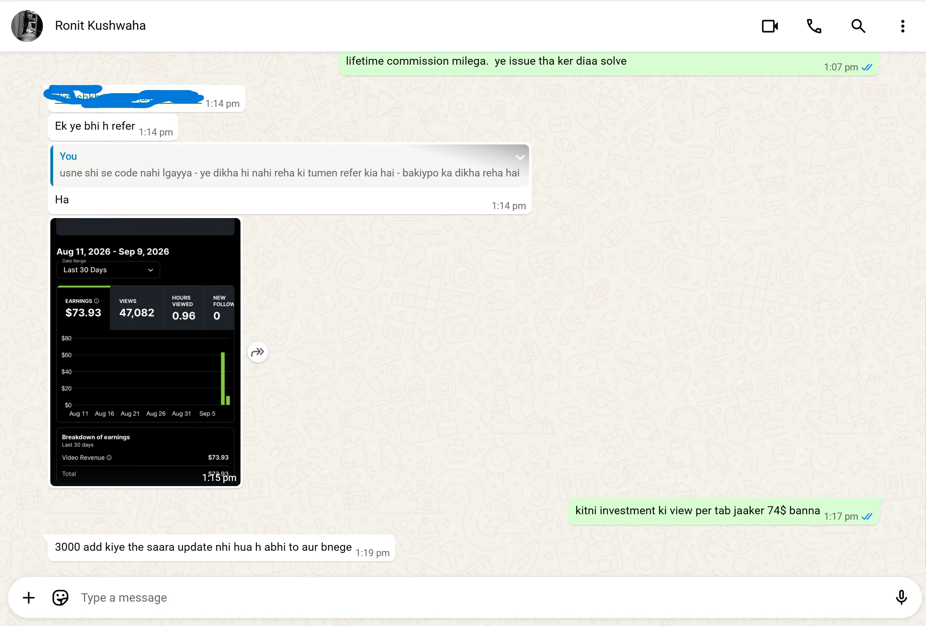
Task: Open the earnings dashboard image thumbnail
Action: (145, 352)
